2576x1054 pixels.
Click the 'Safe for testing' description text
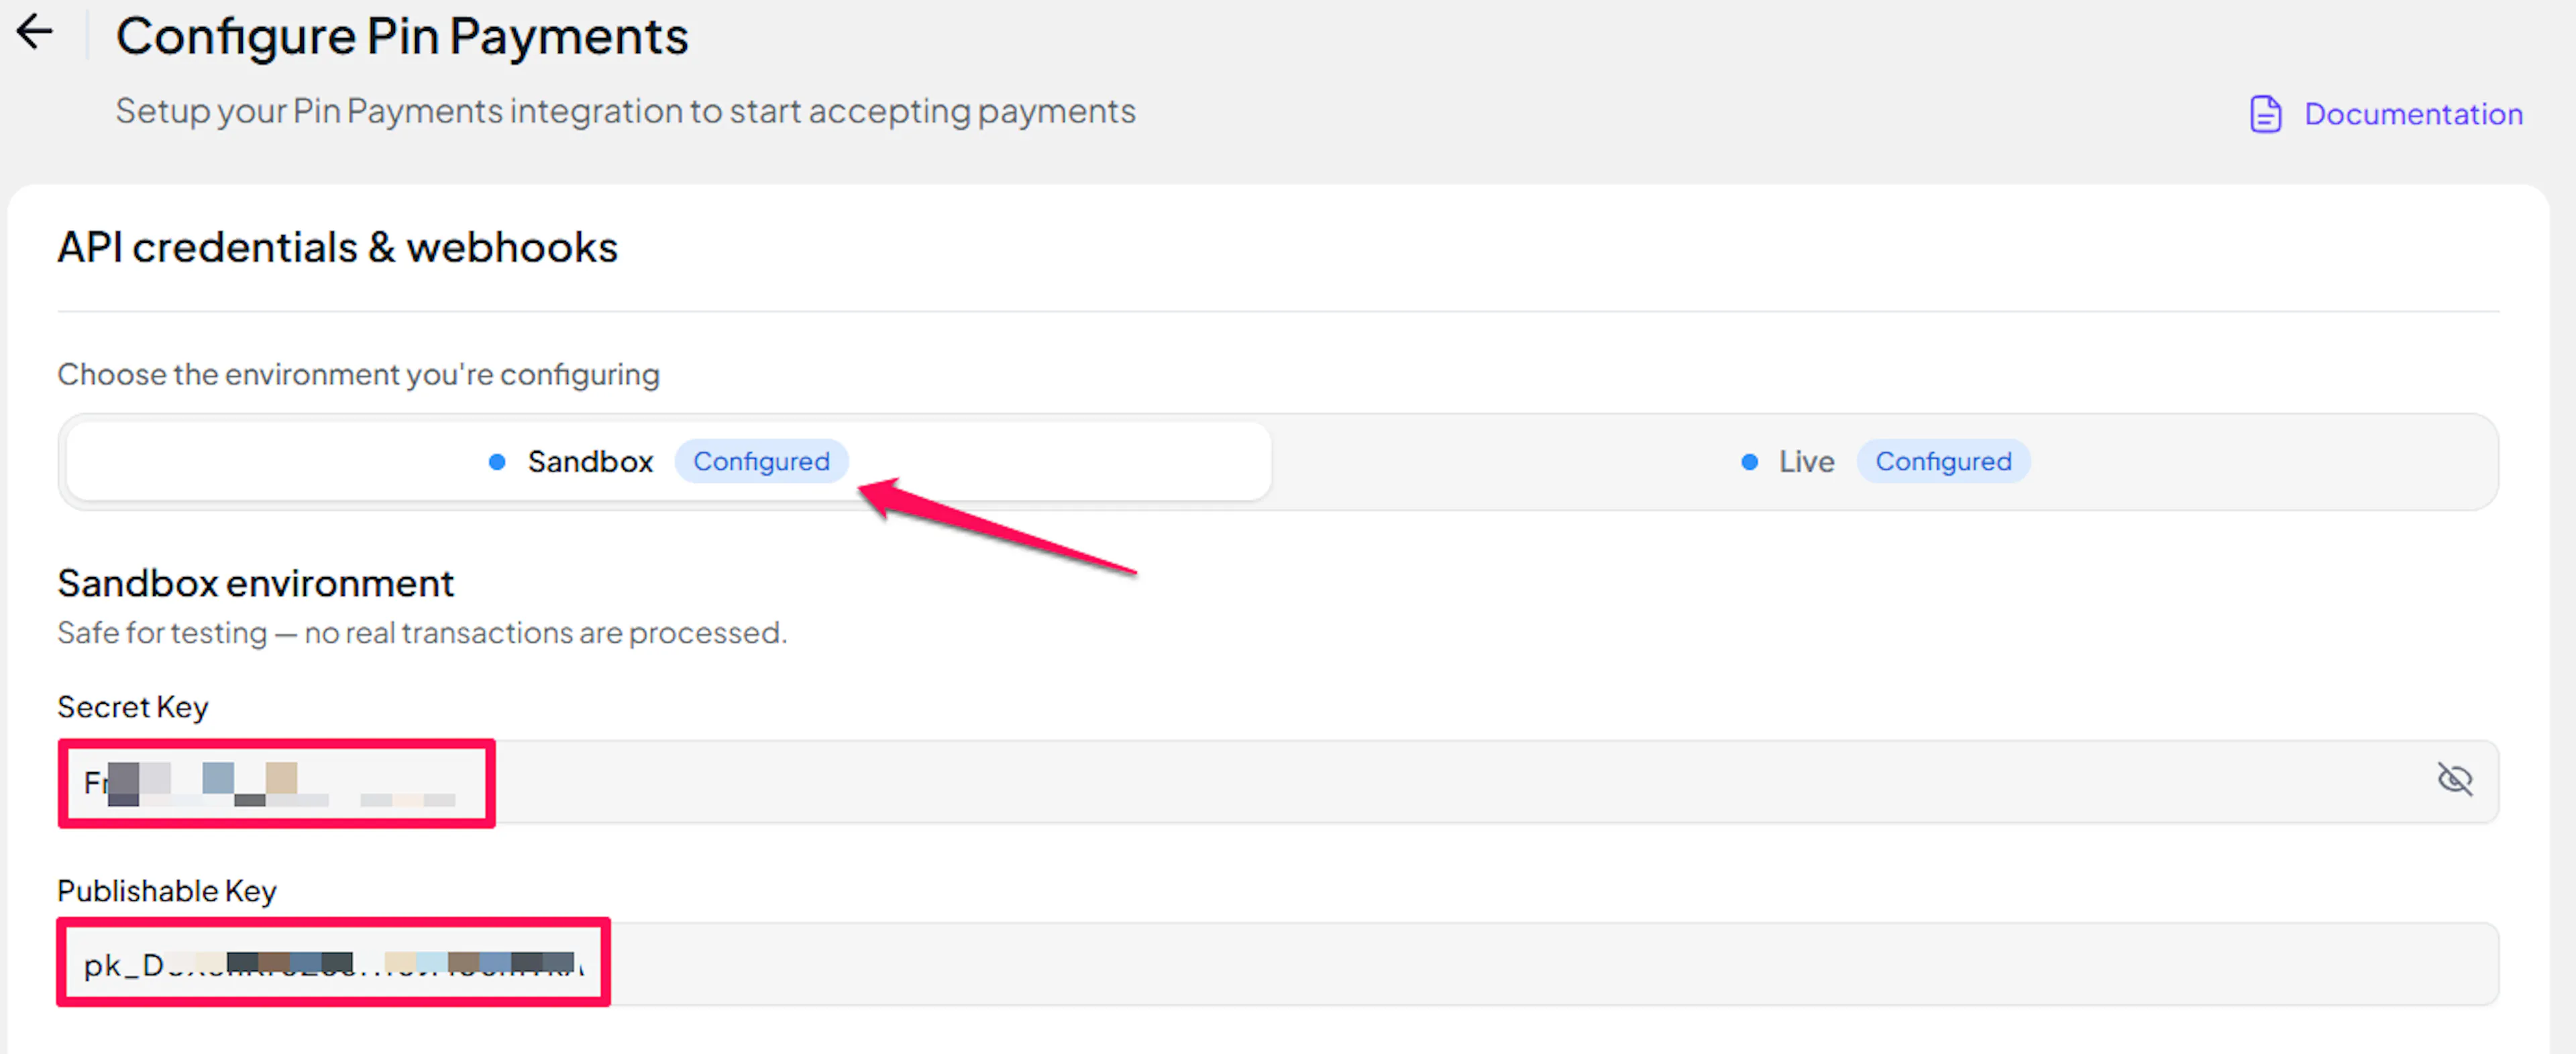point(422,633)
